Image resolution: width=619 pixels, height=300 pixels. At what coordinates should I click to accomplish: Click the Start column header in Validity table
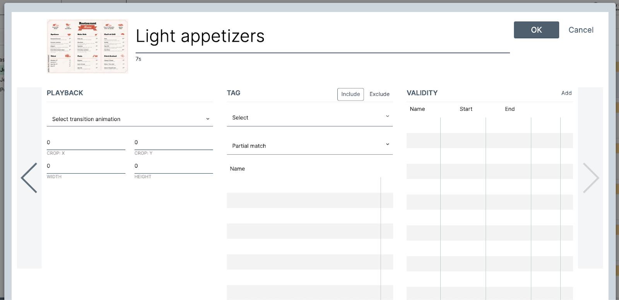point(466,109)
